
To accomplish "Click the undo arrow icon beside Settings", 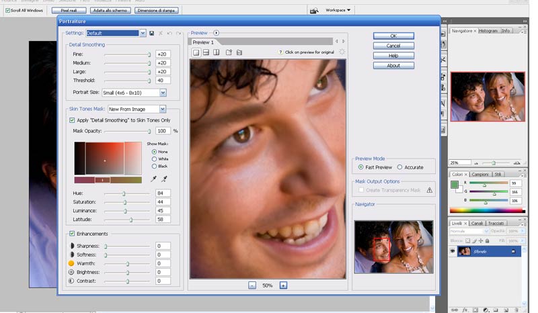I will click(169, 34).
